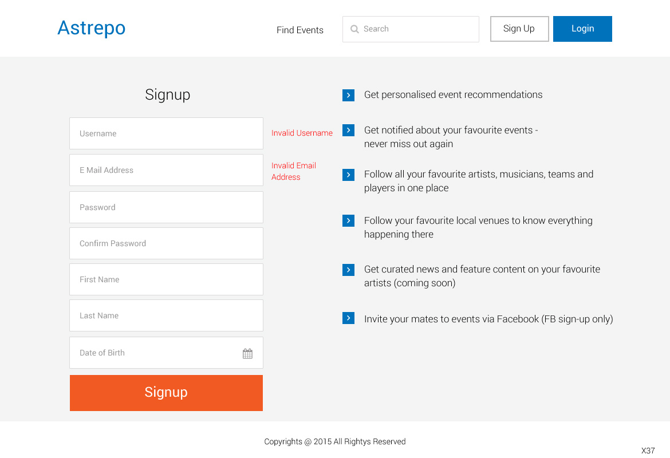
Task: Click arrow icon beside local venues bullet
Action: coord(348,221)
